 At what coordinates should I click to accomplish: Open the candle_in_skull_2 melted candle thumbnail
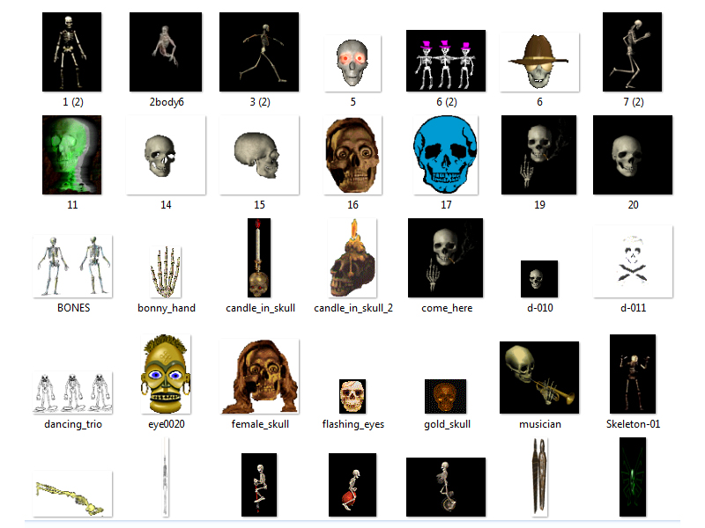352,258
